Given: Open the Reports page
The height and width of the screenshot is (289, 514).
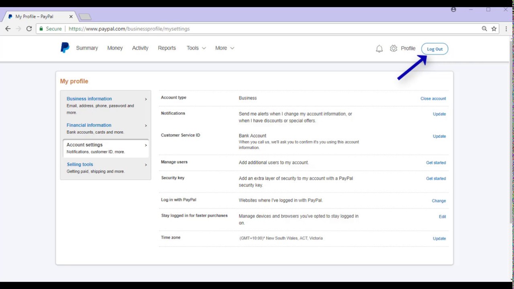Looking at the screenshot, I should (x=167, y=48).
